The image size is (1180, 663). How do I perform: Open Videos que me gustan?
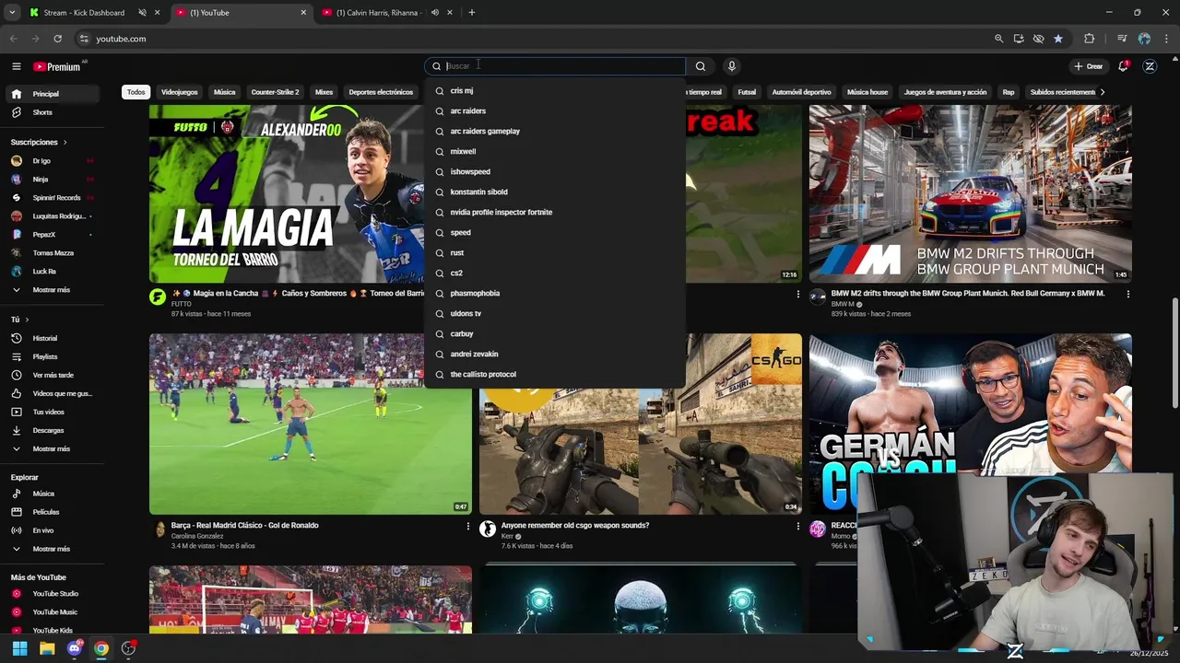[x=51, y=393]
